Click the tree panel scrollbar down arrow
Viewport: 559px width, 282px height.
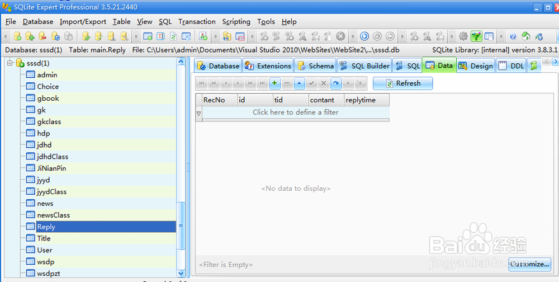pyautogui.click(x=181, y=274)
